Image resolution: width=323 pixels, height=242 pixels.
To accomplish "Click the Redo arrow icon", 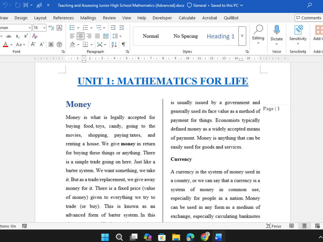I will click(18, 5).
